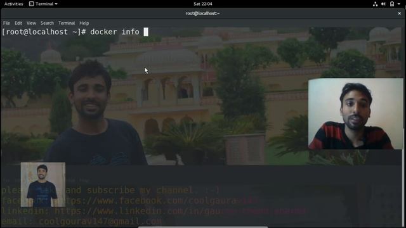Click the [root@localhost ~]# prompt
Image resolution: width=406 pixels, height=228 pixels.
click(44, 32)
